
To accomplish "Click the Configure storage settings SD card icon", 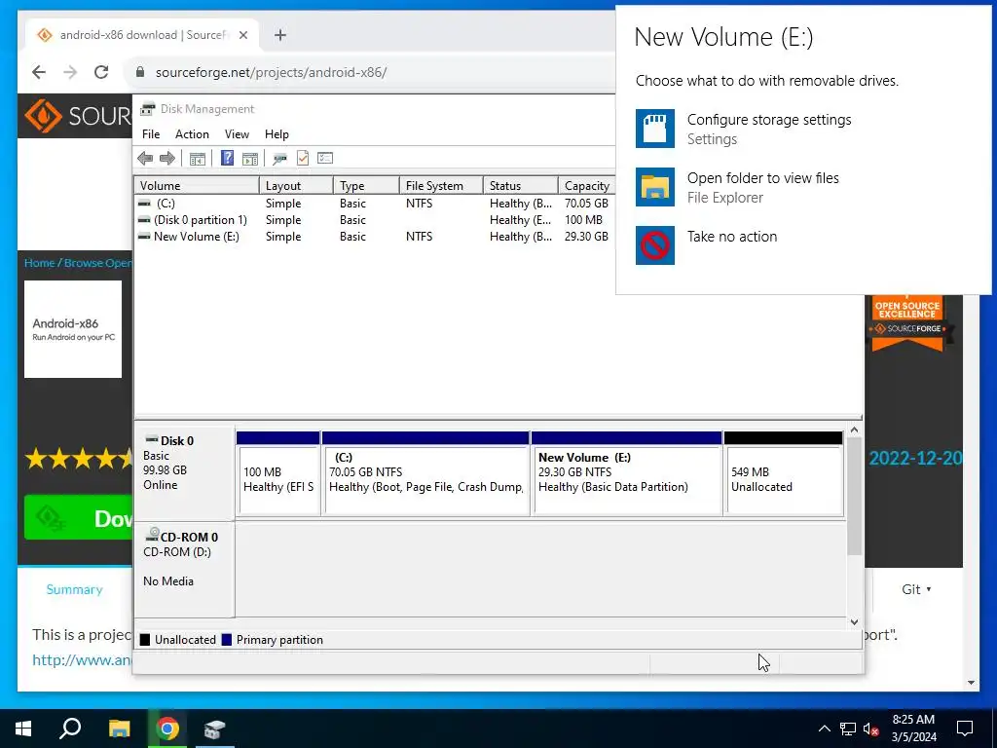I will pyautogui.click(x=655, y=129).
